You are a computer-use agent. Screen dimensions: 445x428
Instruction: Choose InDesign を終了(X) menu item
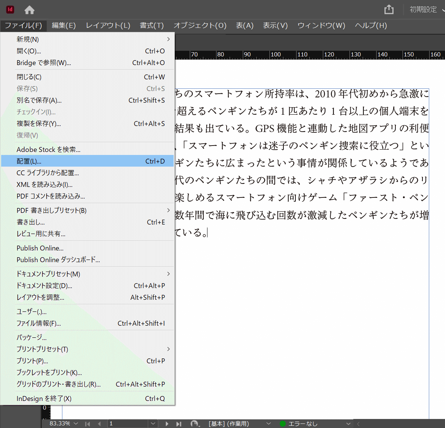pyautogui.click(x=44, y=398)
